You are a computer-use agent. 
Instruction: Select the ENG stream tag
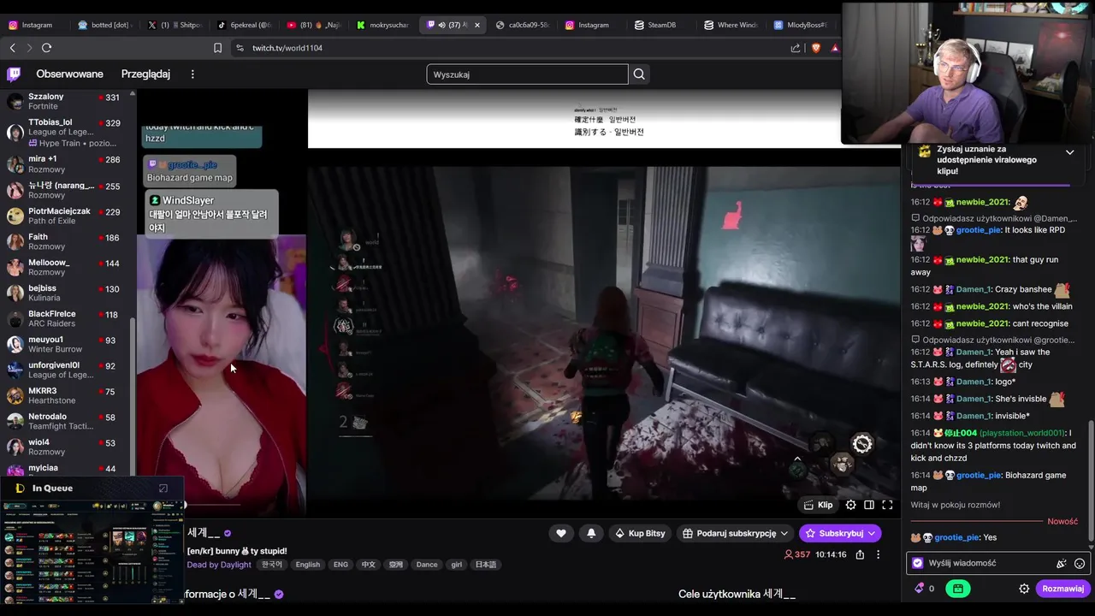click(340, 565)
